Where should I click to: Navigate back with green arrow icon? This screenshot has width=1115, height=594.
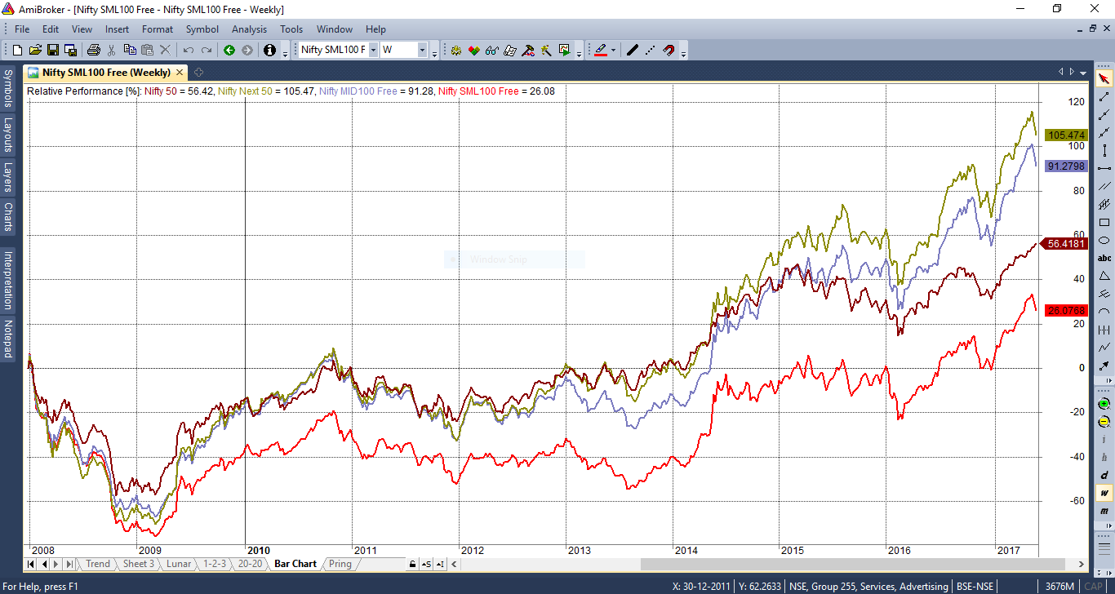229,50
